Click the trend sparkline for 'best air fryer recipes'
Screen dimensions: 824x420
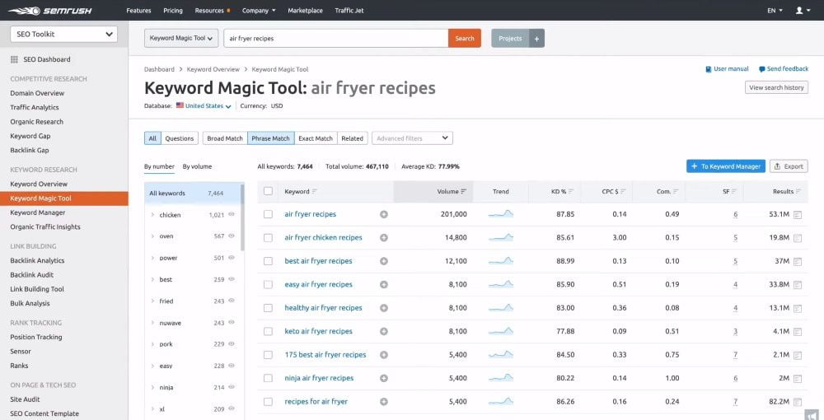coord(501,261)
